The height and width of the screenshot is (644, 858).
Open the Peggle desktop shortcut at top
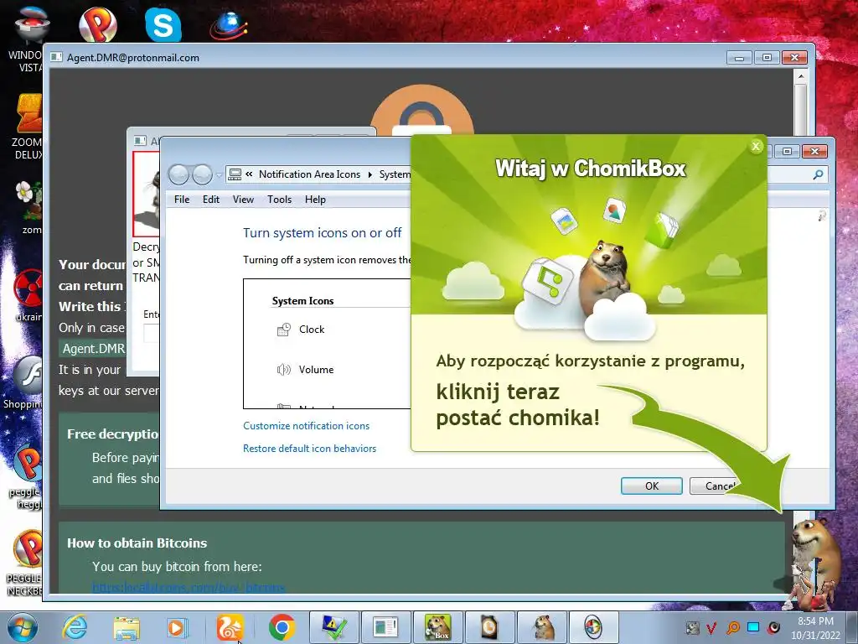click(98, 23)
